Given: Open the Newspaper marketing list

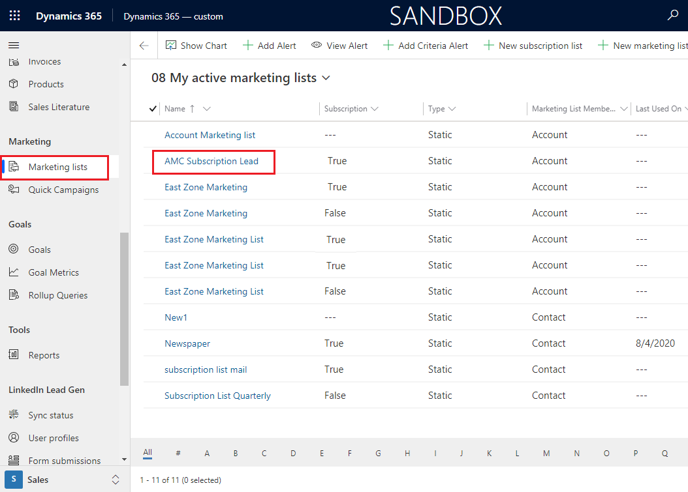Looking at the screenshot, I should coord(187,344).
